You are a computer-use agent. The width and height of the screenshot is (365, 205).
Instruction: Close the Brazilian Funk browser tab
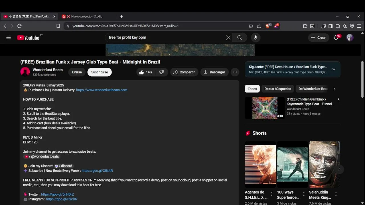tap(54, 17)
